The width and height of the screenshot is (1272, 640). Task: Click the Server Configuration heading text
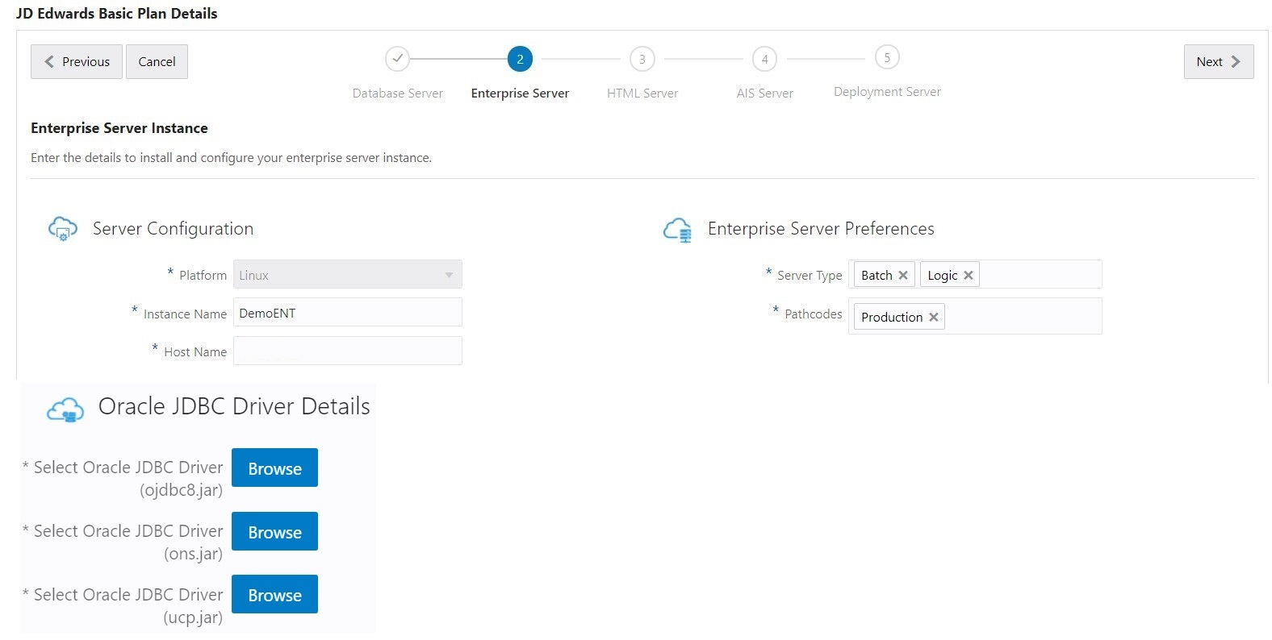173,229
